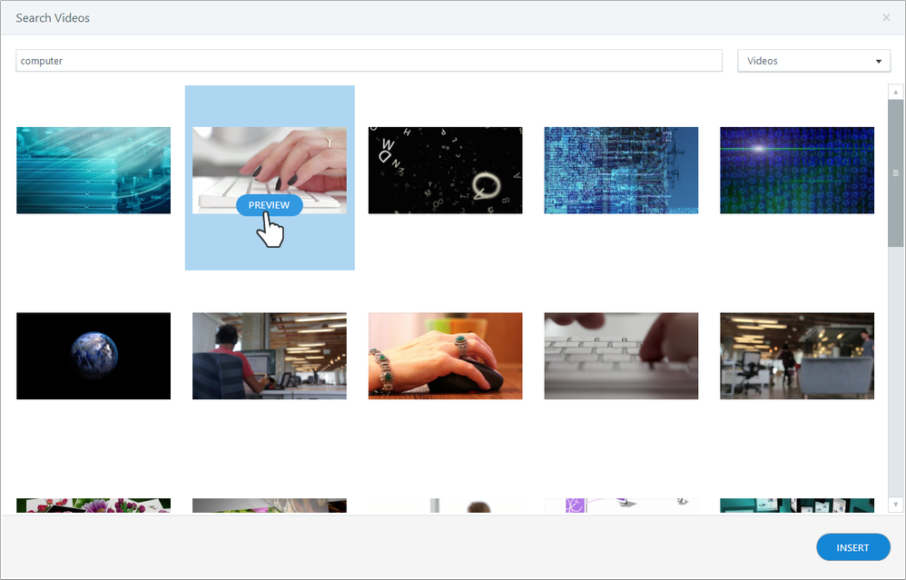Click the scrollbar up arrow
Image resolution: width=906 pixels, height=580 pixels.
[x=896, y=92]
